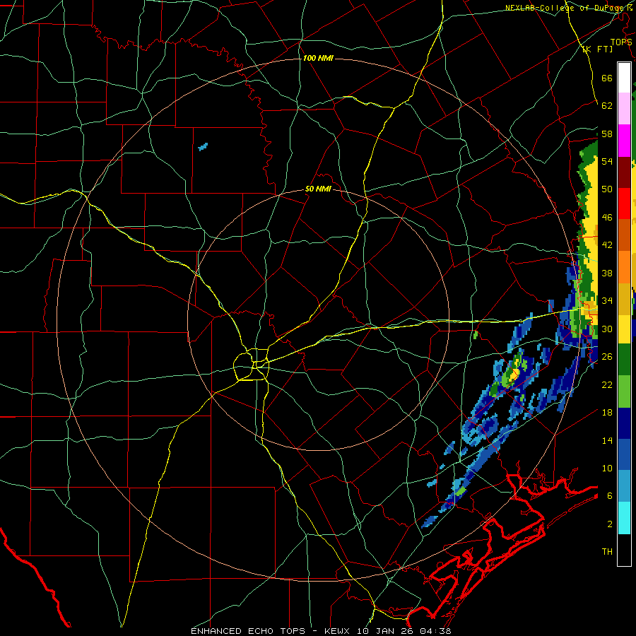Select the white legend color swatch
This screenshot has width=636, height=636.
coord(624,78)
